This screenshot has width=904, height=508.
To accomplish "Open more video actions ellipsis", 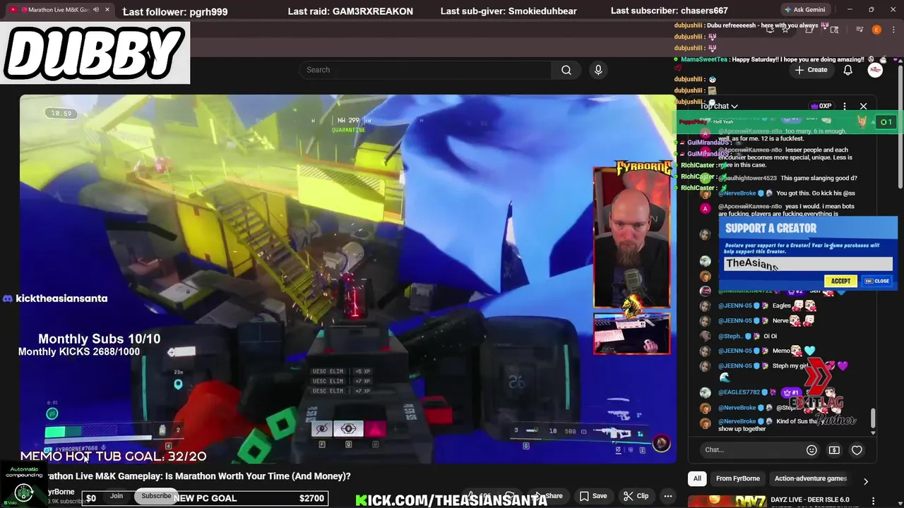I will click(x=667, y=496).
